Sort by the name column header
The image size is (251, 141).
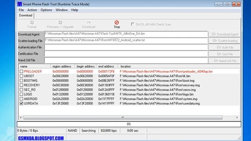point(35,66)
